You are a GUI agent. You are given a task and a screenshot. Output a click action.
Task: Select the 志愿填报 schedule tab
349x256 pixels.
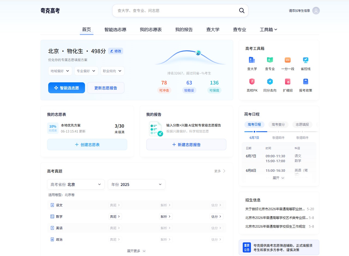(302, 124)
